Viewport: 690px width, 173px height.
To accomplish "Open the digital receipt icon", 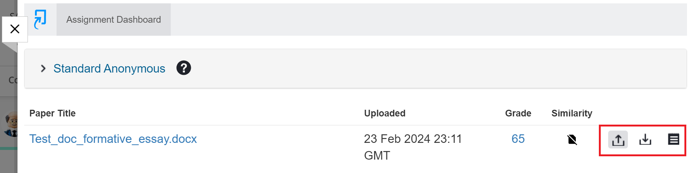I will pos(673,140).
